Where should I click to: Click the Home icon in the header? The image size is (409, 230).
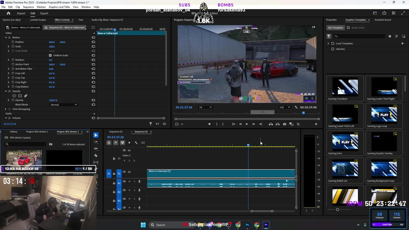(x=9, y=13)
